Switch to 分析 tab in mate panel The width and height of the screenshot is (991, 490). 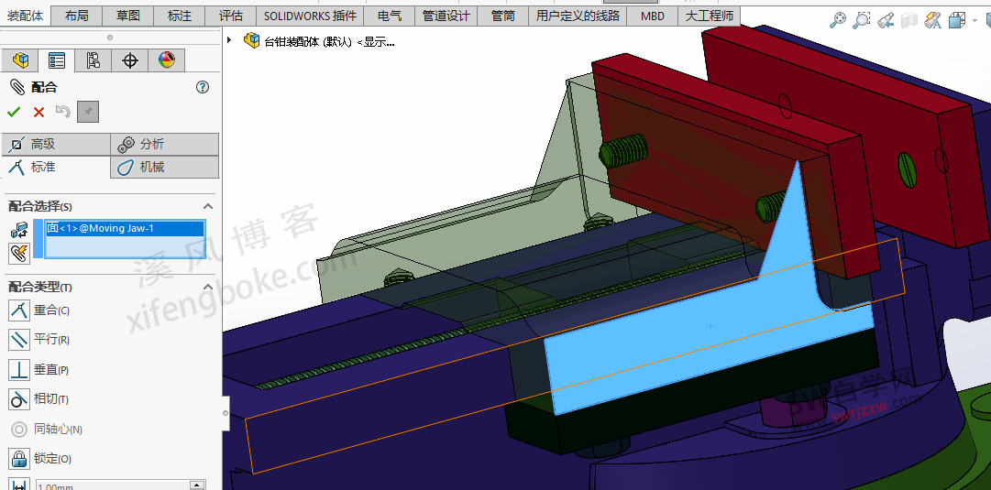165,145
